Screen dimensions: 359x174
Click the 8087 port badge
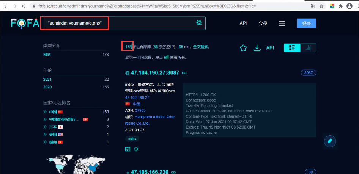pos(308,73)
